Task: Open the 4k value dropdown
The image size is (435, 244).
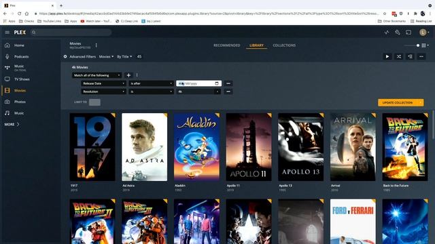Action: (198, 91)
